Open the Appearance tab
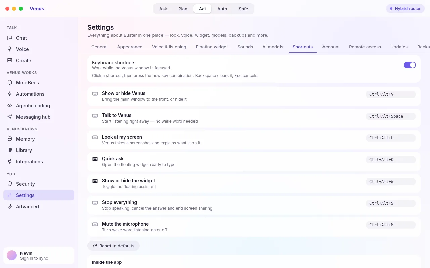This screenshot has width=430, height=268. click(x=130, y=47)
